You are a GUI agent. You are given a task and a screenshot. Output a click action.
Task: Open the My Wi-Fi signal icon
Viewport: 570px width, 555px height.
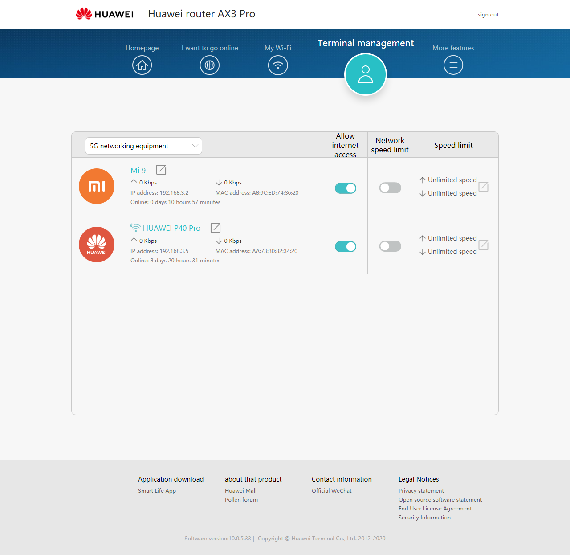[x=278, y=65]
